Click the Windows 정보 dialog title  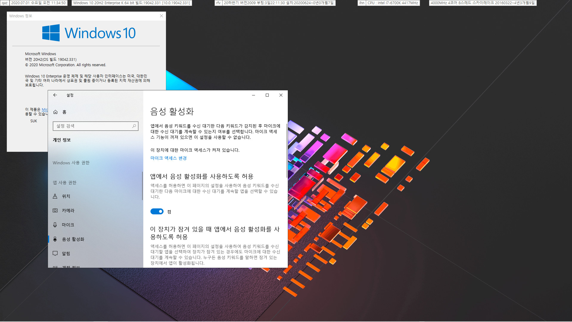(21, 16)
